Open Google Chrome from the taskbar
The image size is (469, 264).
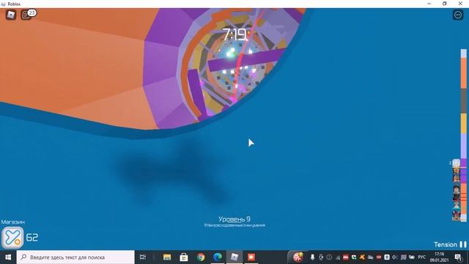pos(201,257)
